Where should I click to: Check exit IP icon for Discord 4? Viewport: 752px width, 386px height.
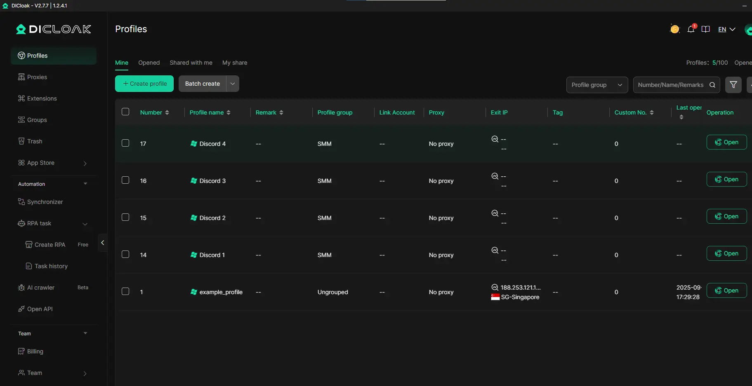495,139
